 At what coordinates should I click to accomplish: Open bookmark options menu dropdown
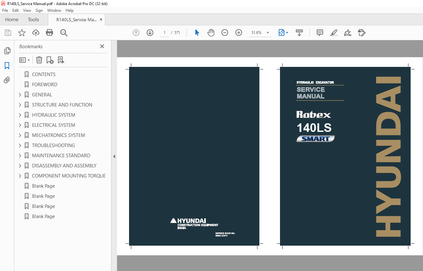coord(24,60)
